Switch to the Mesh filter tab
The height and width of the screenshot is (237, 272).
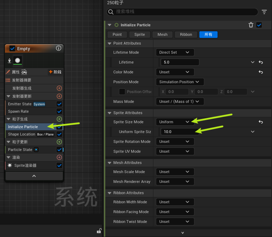162,34
